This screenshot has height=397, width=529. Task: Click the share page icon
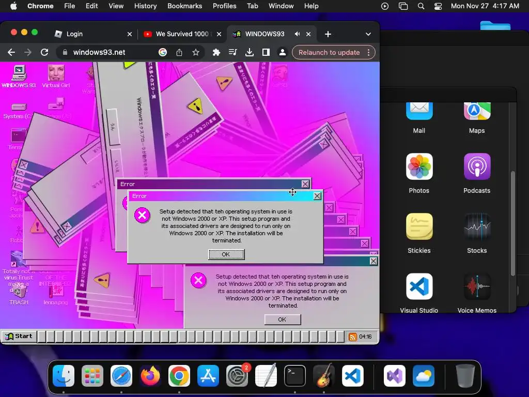(179, 52)
